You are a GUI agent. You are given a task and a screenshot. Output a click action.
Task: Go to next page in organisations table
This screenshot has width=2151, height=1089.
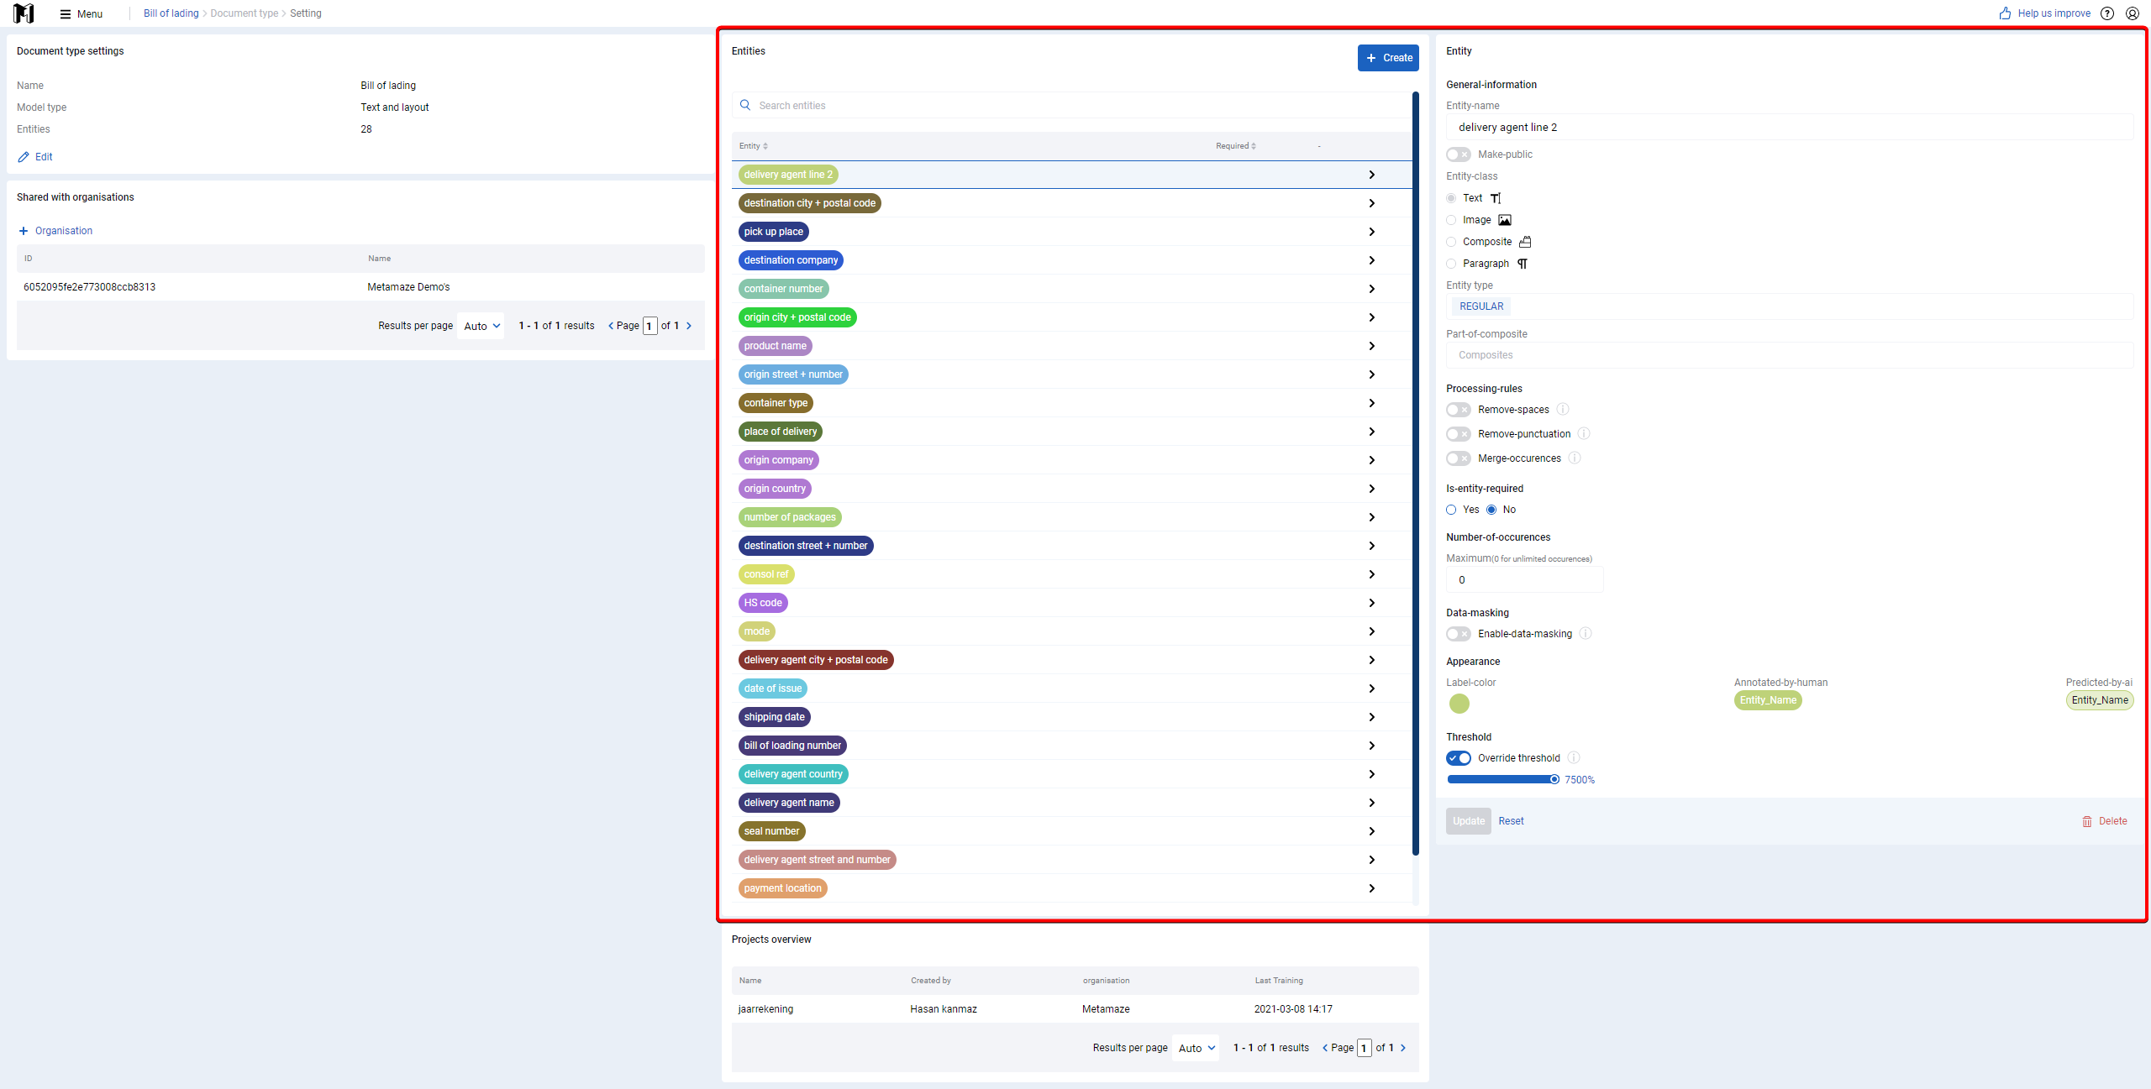click(689, 326)
